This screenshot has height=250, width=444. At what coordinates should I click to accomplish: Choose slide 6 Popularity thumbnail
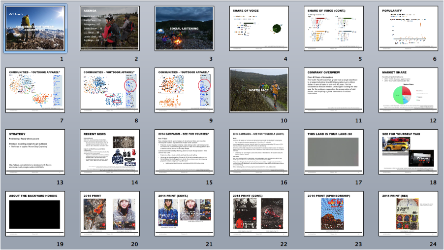[x=409, y=28]
